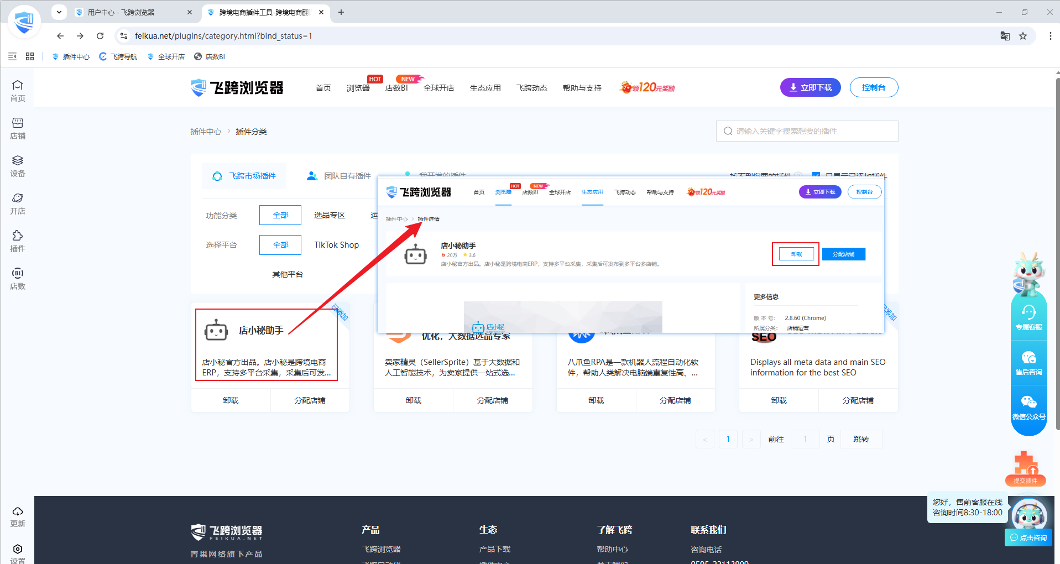Switch to the 用户中心 - 飞跨浏览器 tab
This screenshot has height=564, width=1060.
coord(133,12)
